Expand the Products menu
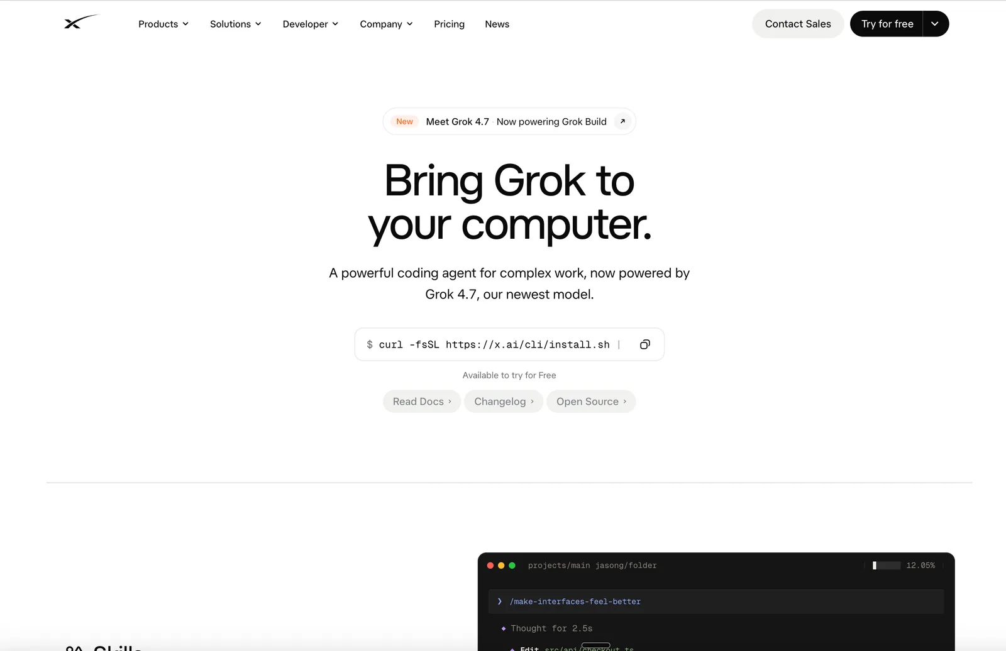The height and width of the screenshot is (651, 1006). 163,24
